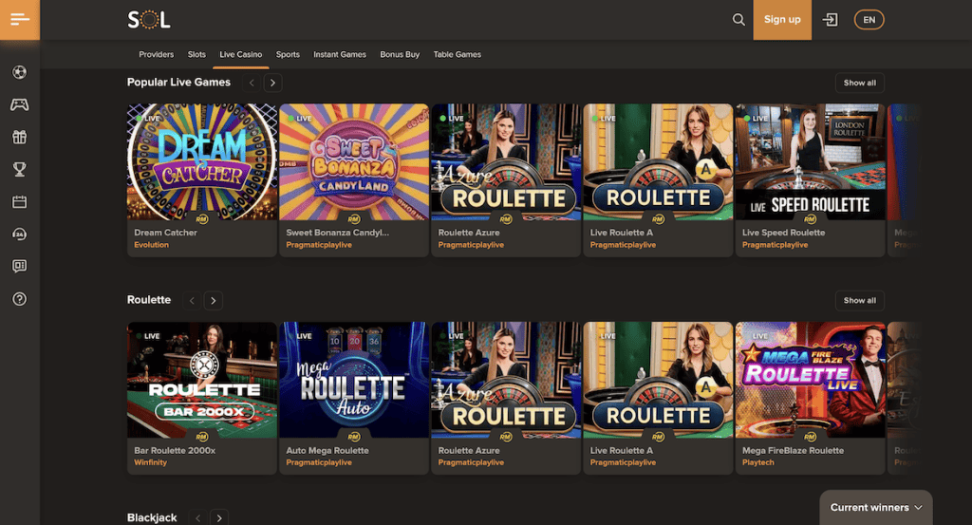972x525 pixels.
Task: Click the login door icon in header
Action: [831, 20]
